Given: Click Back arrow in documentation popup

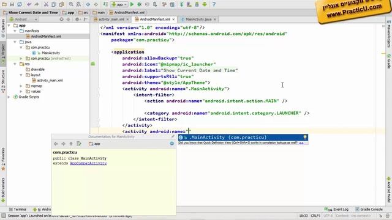Looking at the screenshot, I should point(56,144).
